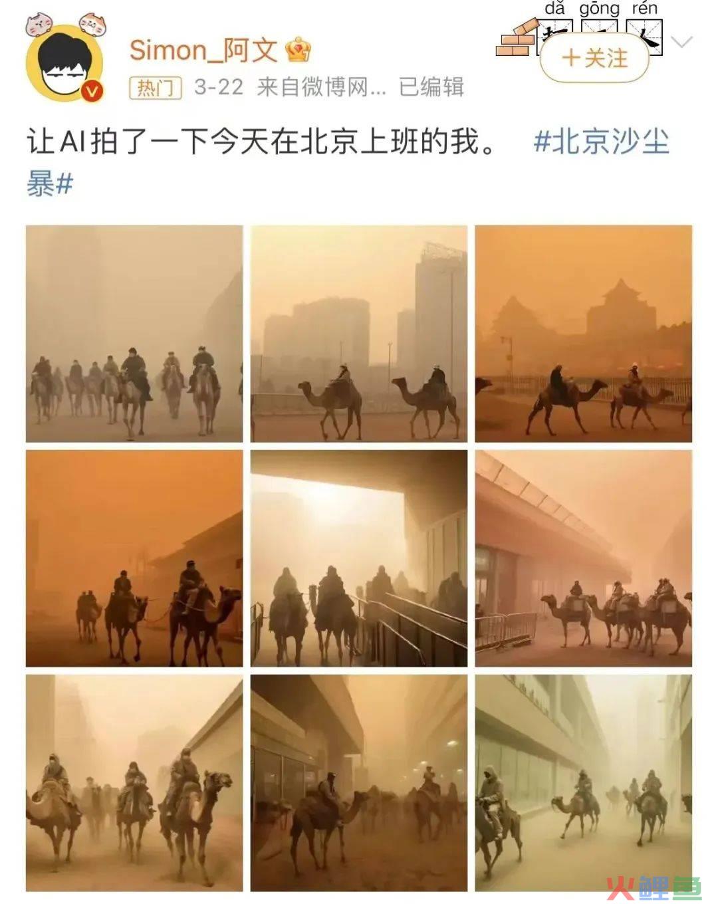Tap the 热门 hot tag badge
The image size is (718, 904).
tap(155, 87)
